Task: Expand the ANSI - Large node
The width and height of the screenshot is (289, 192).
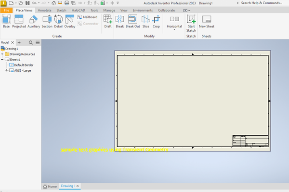Action: pyautogui.click(x=6, y=70)
